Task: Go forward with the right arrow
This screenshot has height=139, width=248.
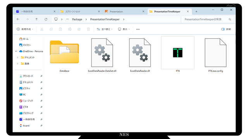Action: (28, 19)
